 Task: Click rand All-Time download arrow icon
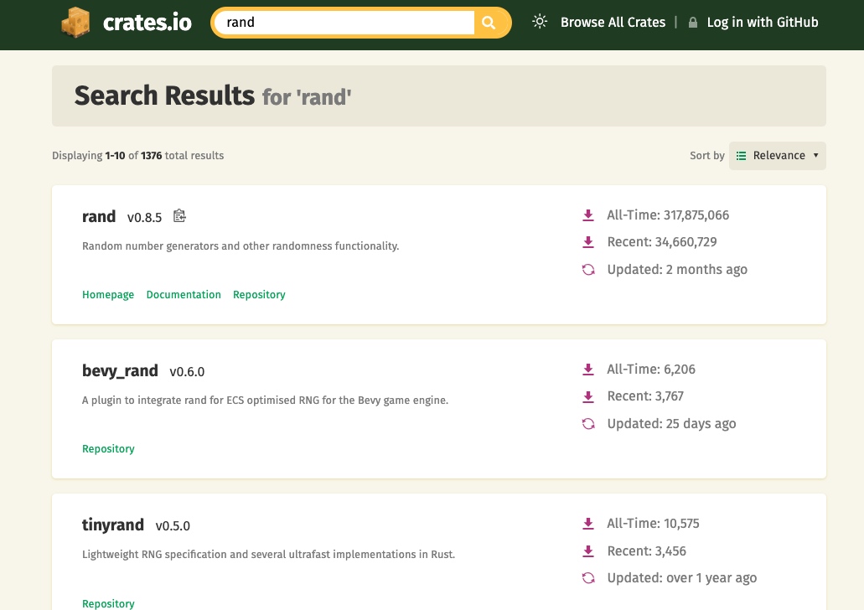coord(588,215)
